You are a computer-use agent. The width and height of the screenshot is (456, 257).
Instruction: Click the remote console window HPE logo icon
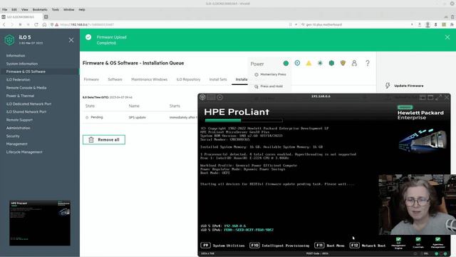202,97
